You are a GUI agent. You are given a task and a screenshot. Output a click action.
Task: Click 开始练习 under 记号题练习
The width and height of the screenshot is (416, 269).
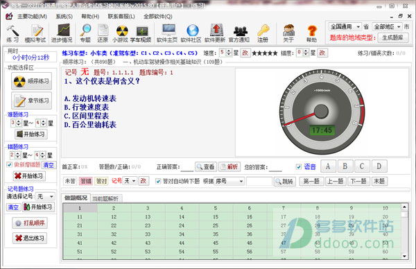pyautogui.click(x=38, y=207)
